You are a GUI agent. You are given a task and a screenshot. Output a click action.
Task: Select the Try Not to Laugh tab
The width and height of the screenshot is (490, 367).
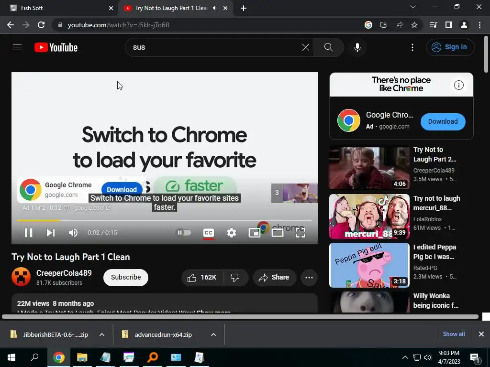pyautogui.click(x=170, y=8)
